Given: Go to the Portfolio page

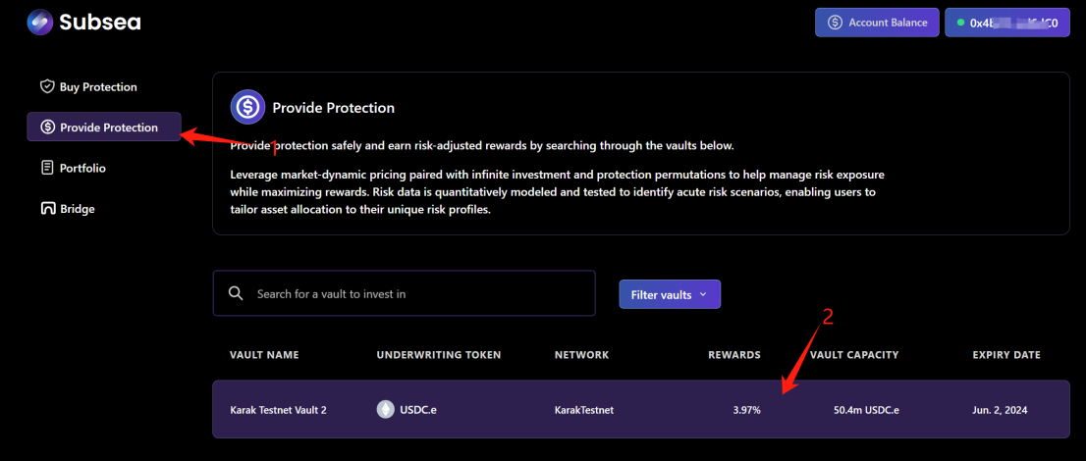Looking at the screenshot, I should 74,168.
